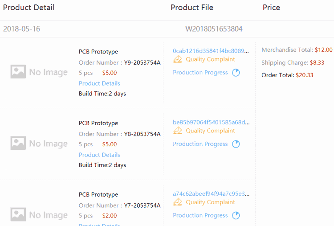
Task: Click No Image placeholder of order Y8-2053754A
Action: click(x=39, y=143)
